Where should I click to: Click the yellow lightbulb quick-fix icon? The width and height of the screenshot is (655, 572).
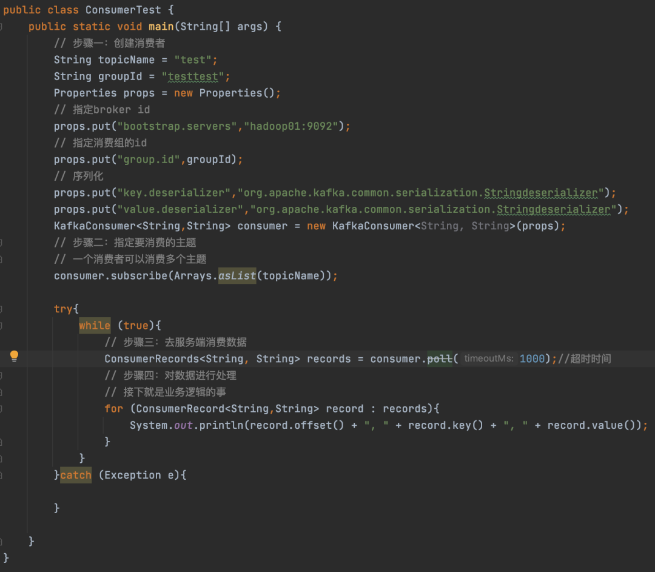tap(14, 356)
